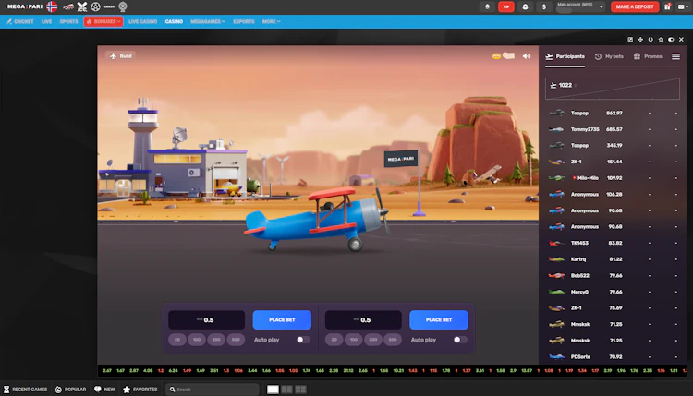
Task: Go to the Live section
Action: pos(46,21)
